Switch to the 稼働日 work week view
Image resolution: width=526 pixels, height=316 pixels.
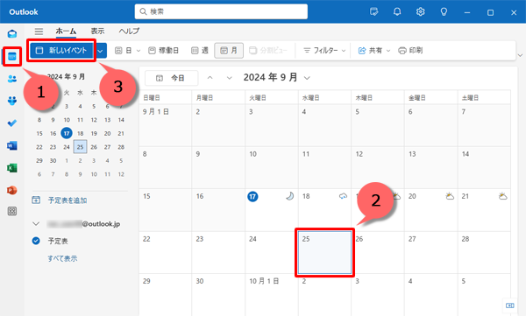(x=164, y=51)
